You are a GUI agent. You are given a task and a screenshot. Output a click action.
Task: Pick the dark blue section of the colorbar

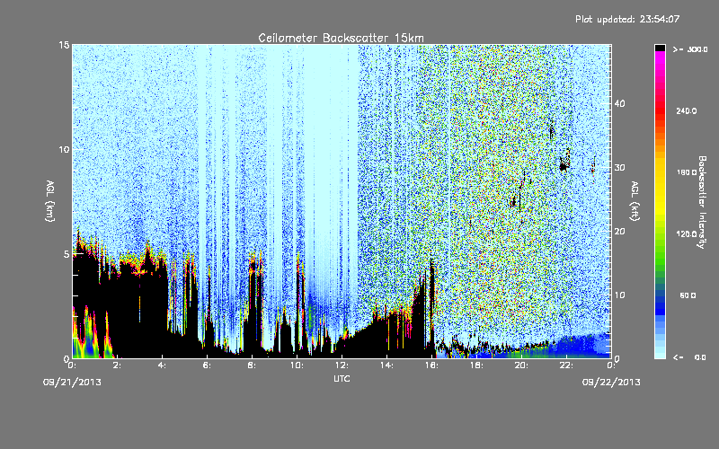[x=660, y=306]
